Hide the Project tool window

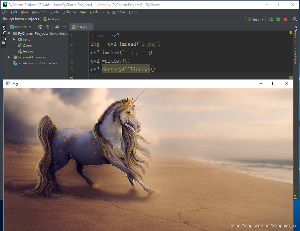[64, 27]
